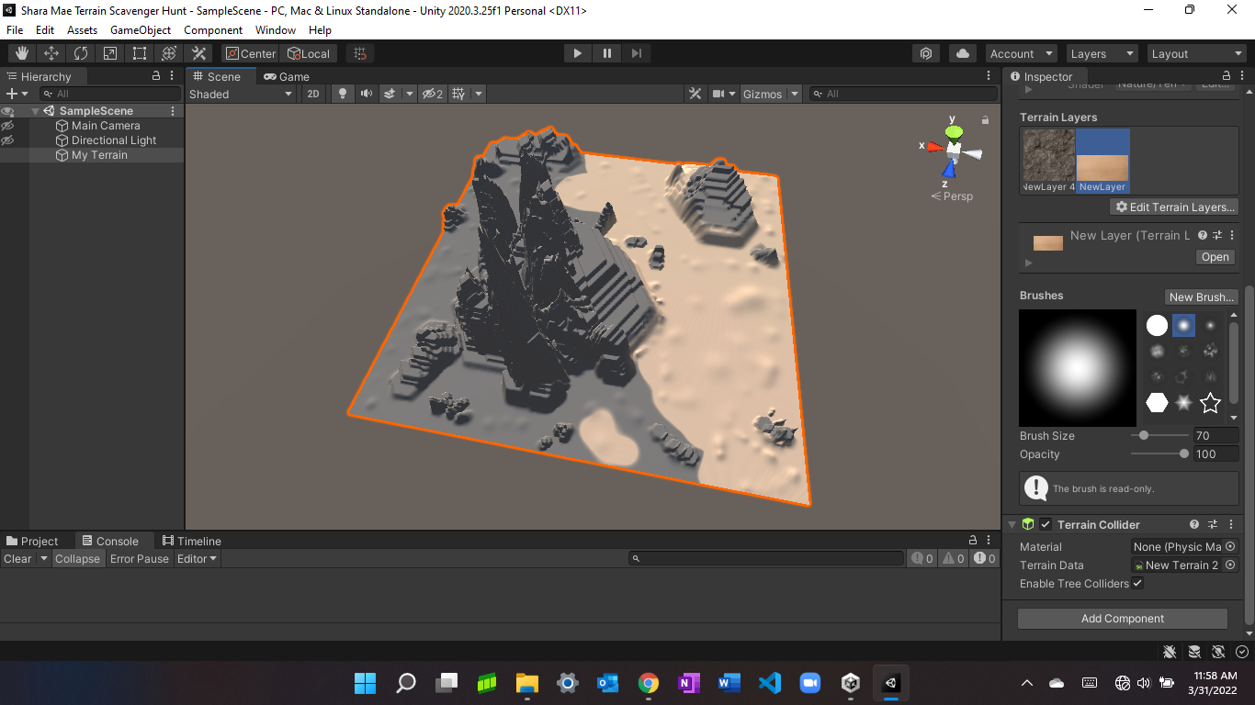Open Console Editor dropdown
This screenshot has height=705, width=1255.
[197, 558]
